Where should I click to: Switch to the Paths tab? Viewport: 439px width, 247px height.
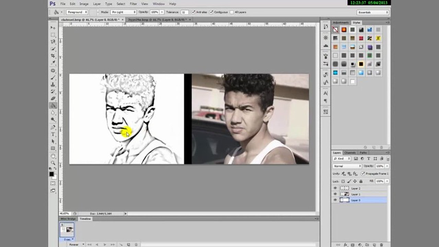click(363, 153)
